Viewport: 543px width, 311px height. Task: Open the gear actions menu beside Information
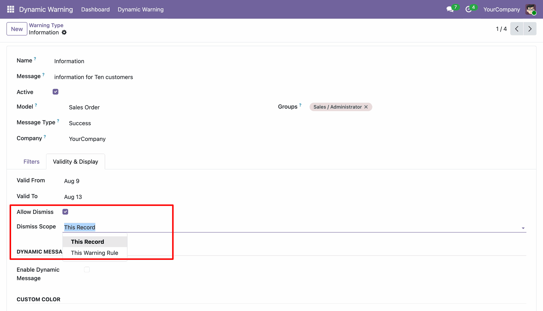64,33
